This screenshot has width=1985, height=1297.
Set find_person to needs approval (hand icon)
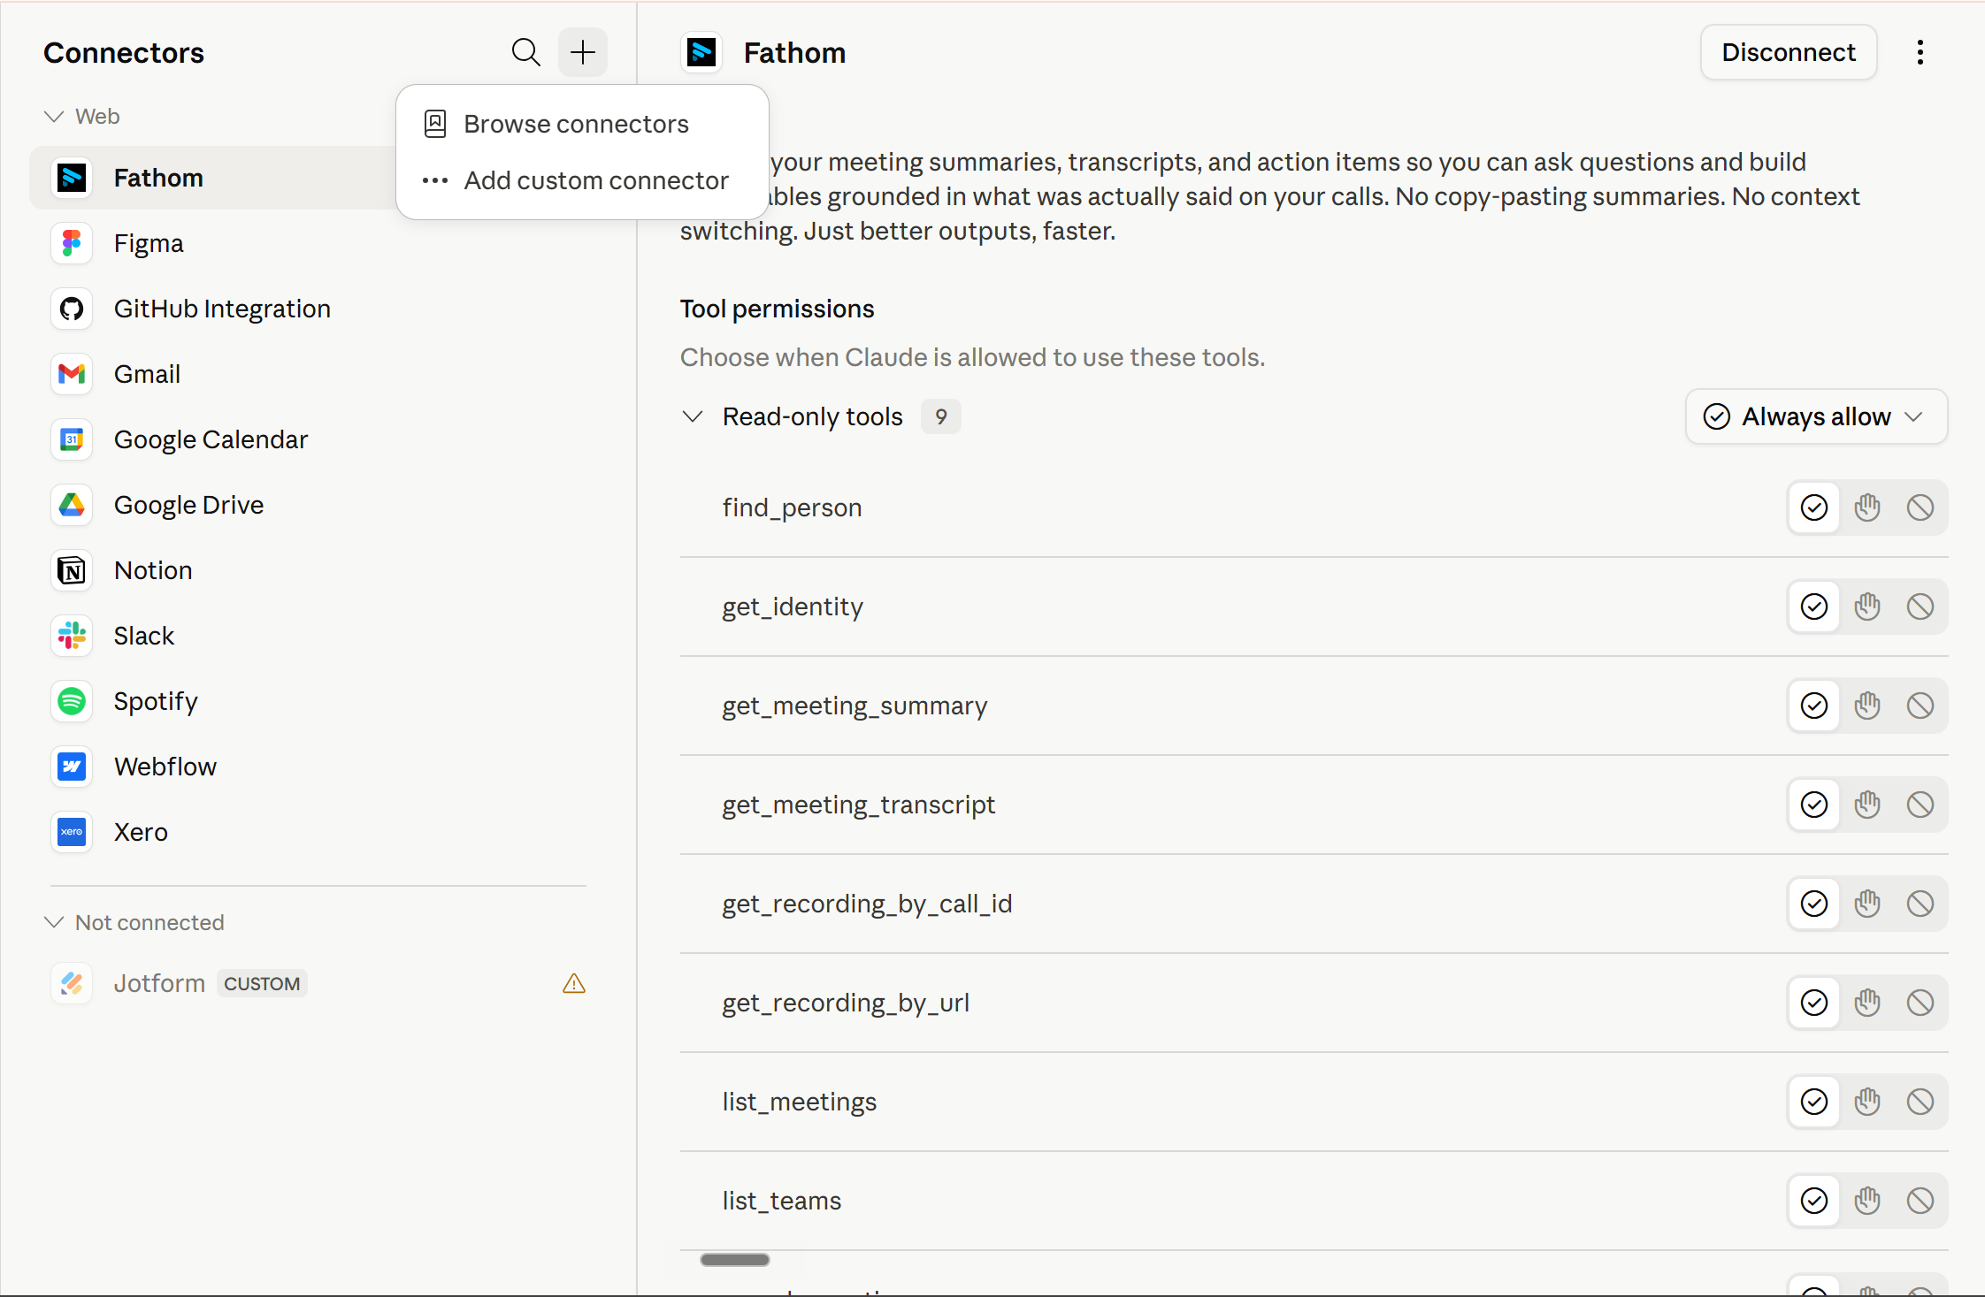[1867, 507]
